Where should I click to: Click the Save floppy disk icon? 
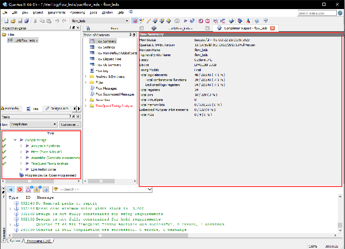click(x=20, y=21)
